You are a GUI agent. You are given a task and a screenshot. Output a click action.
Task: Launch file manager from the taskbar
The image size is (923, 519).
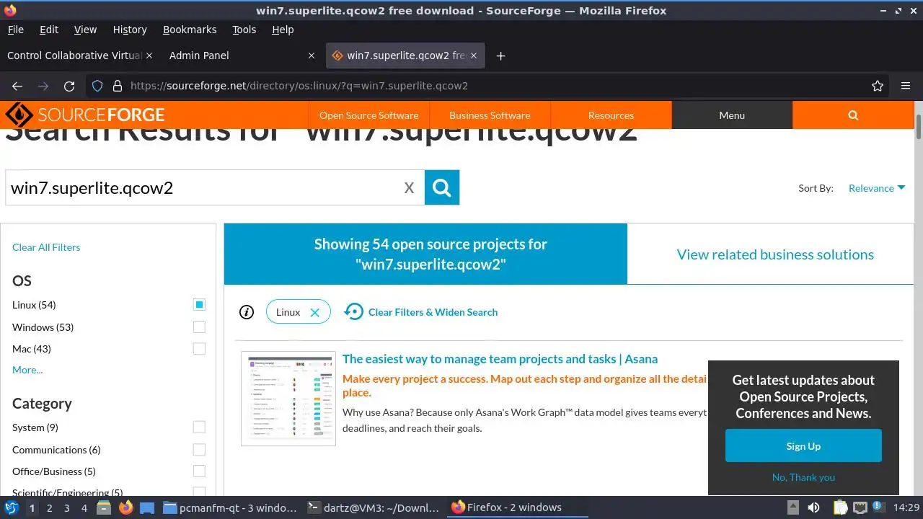coord(104,507)
